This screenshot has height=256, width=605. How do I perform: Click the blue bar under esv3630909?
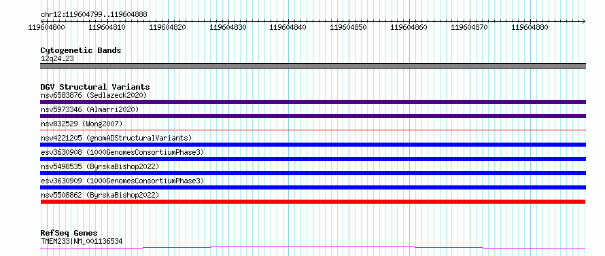click(313, 187)
